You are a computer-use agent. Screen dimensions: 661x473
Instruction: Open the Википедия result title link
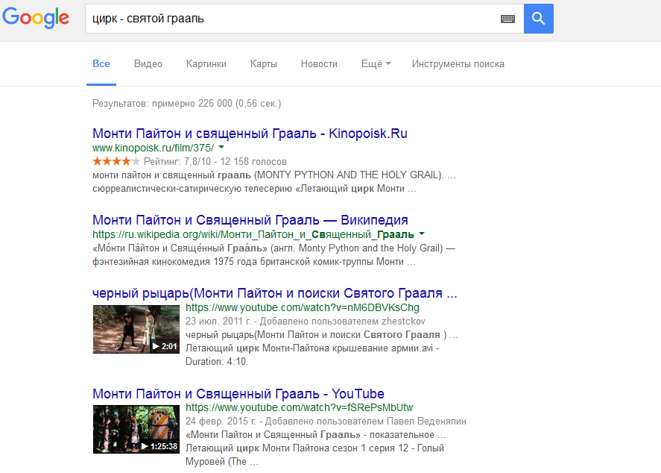coord(250,220)
